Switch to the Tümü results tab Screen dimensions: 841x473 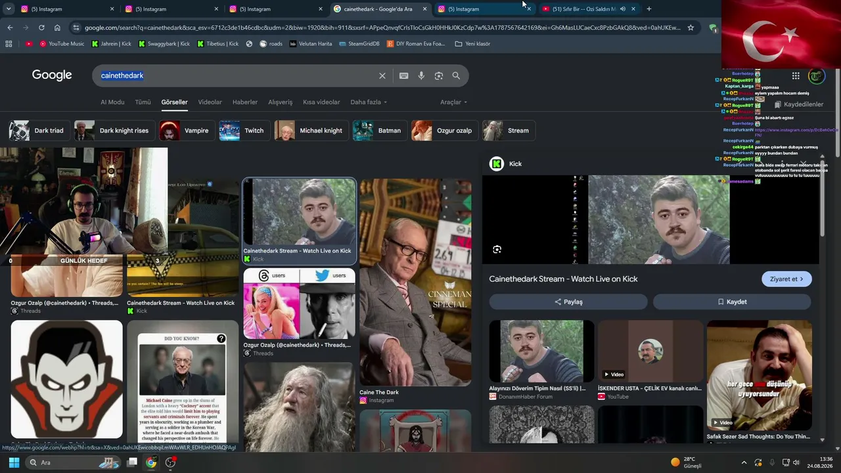143,102
